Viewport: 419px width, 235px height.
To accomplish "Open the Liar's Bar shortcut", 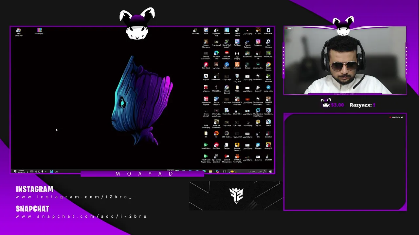I will tap(268, 134).
